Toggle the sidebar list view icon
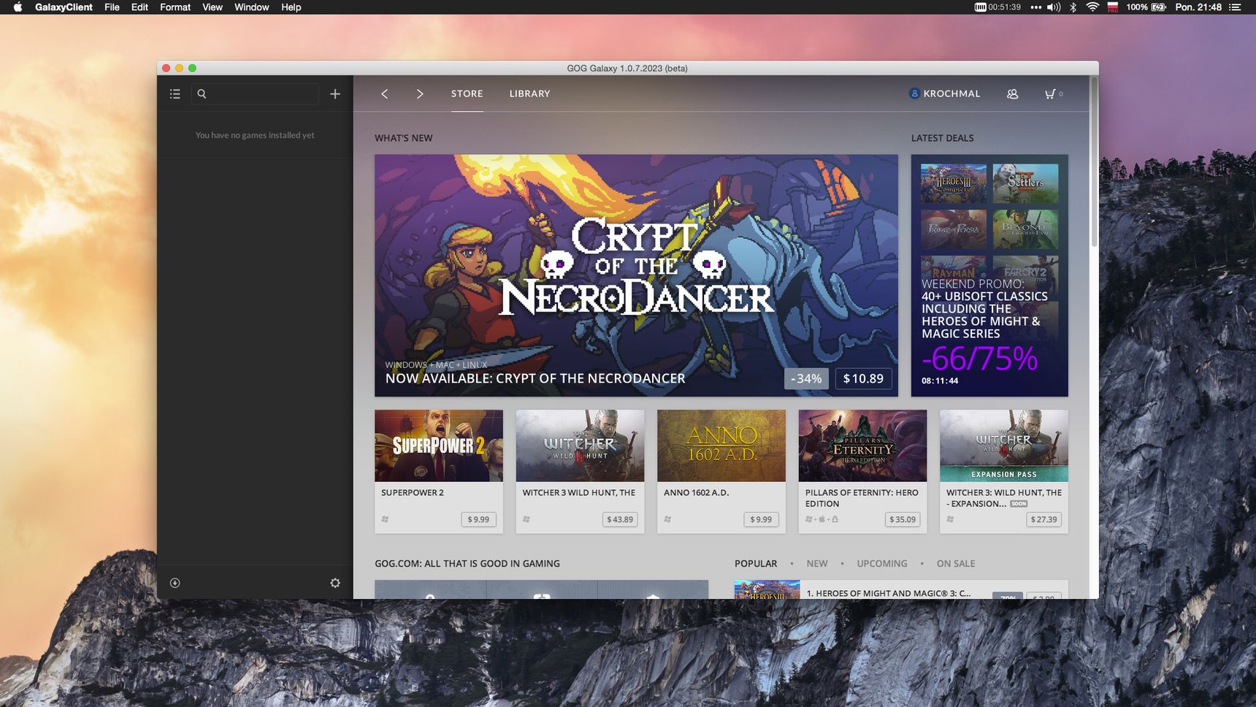Screen dimensions: 1256x707 175,93
